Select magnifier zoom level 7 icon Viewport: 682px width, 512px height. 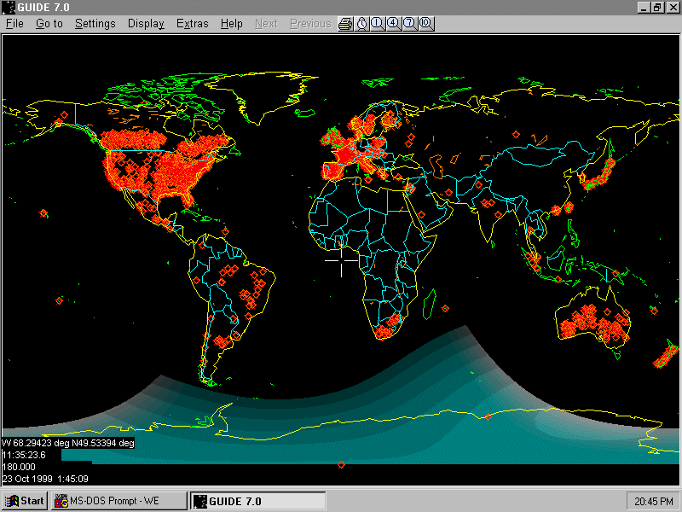click(409, 24)
